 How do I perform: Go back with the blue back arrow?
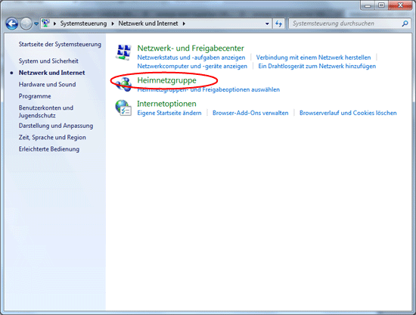[x=11, y=23]
